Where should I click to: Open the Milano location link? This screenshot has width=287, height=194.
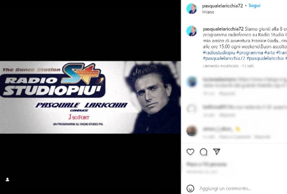click(208, 12)
